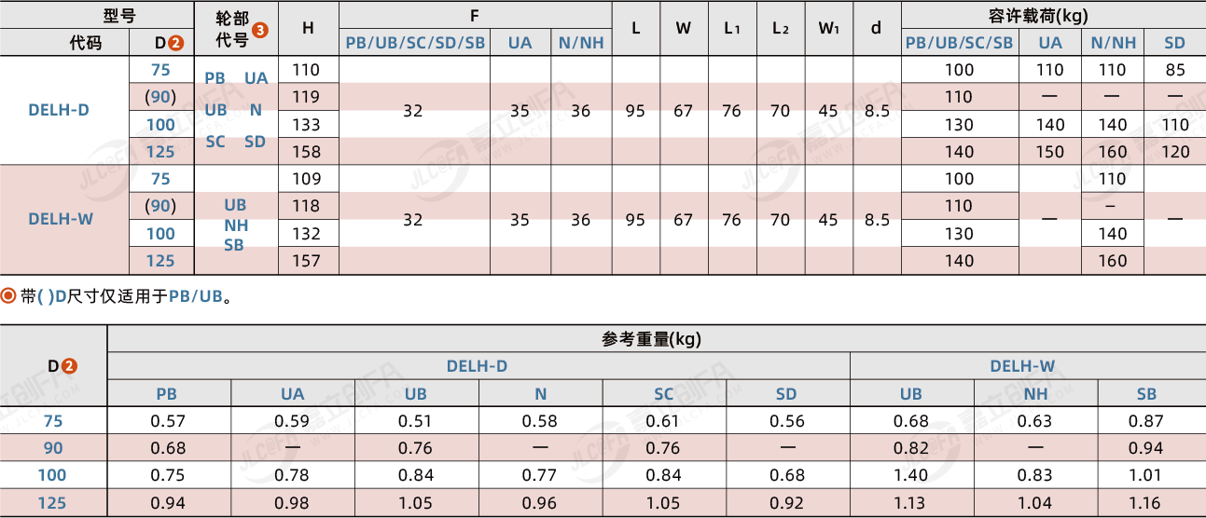Select D value 125 under DELH-D
This screenshot has width=1206, height=518.
(160, 151)
